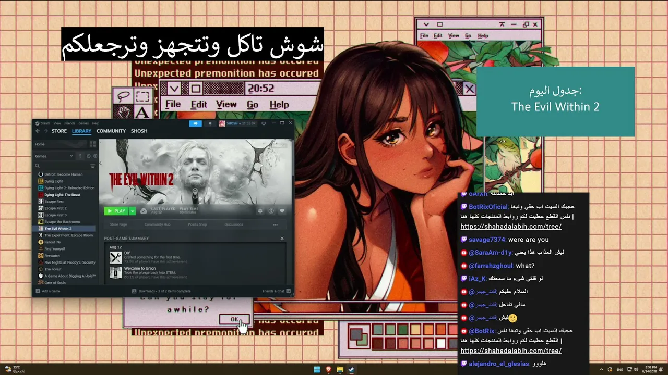Open collections grid view beside Home
This screenshot has height=375, width=668.
click(x=93, y=144)
